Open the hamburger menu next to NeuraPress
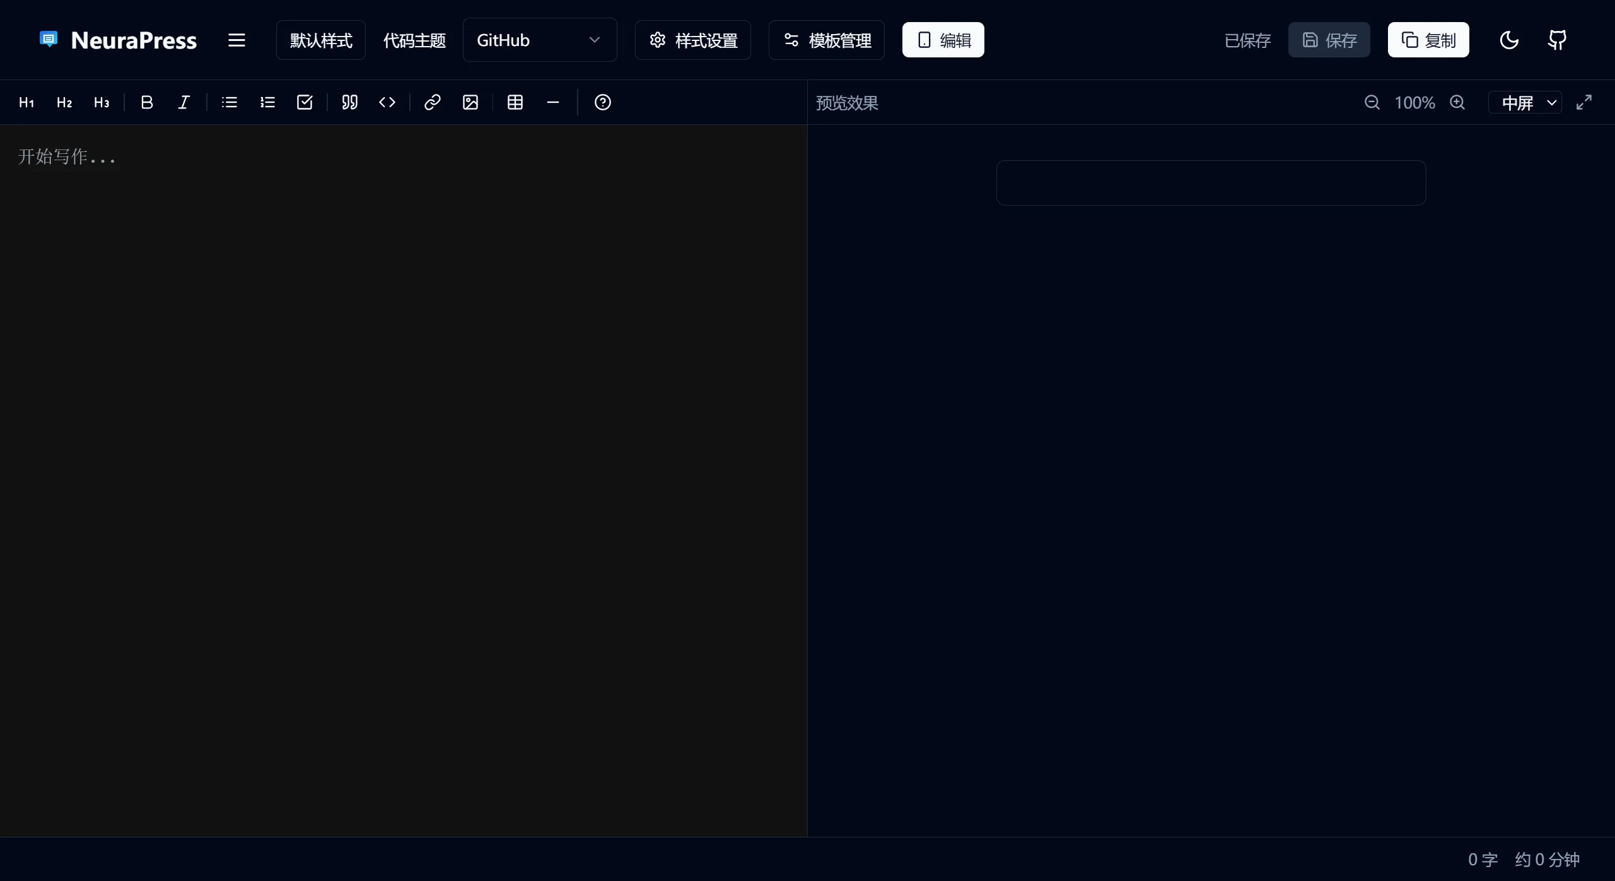1615x881 pixels. (236, 40)
